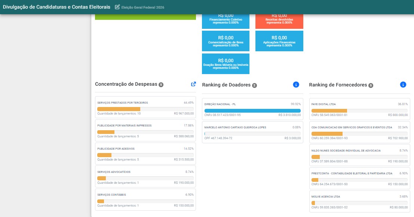Click Doação Bens Móveis ou Imóveis tile
The height and width of the screenshot is (217, 414).
click(x=226, y=64)
